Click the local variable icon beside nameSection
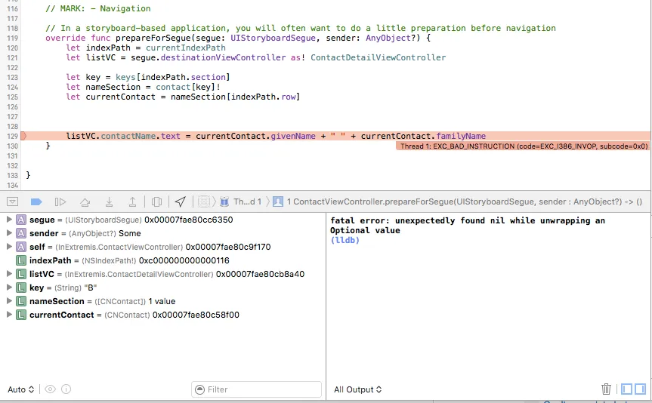 point(21,301)
